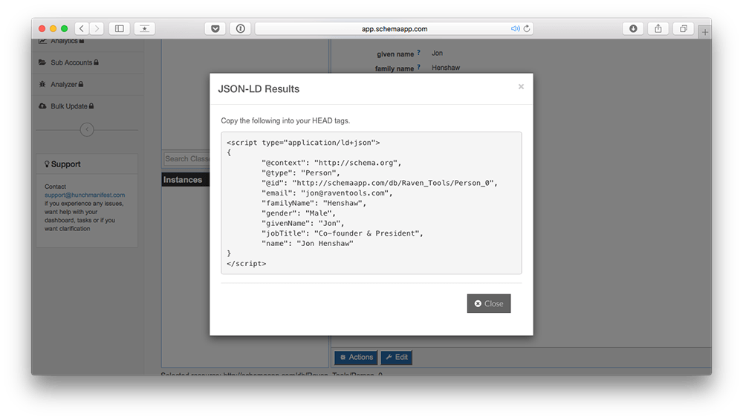Screen dimensions: 743x420
Task: Reload the page with refresh icon
Action: 527,28
